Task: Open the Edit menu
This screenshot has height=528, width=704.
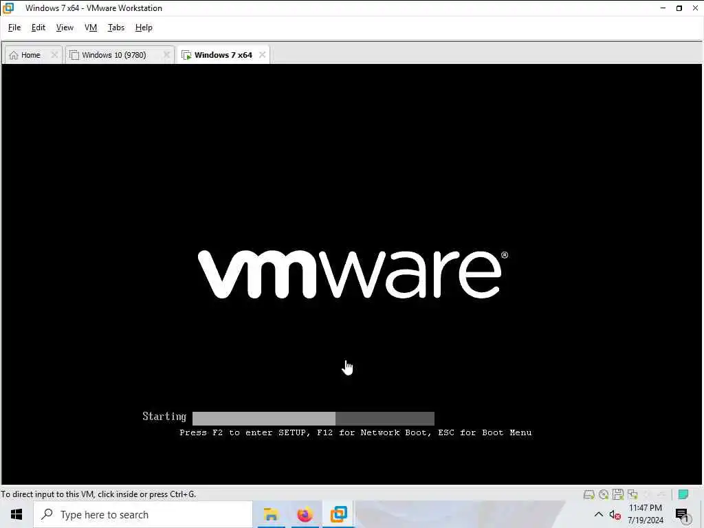Action: coord(38,27)
